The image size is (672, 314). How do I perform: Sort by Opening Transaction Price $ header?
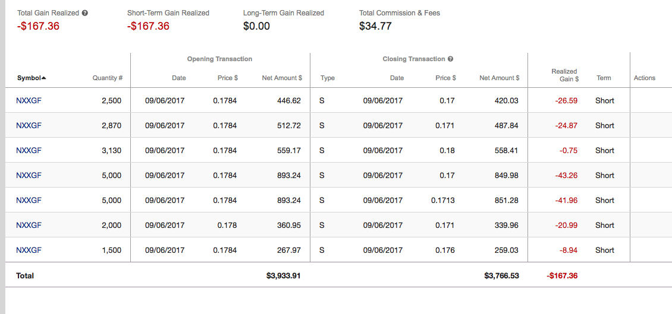point(227,78)
